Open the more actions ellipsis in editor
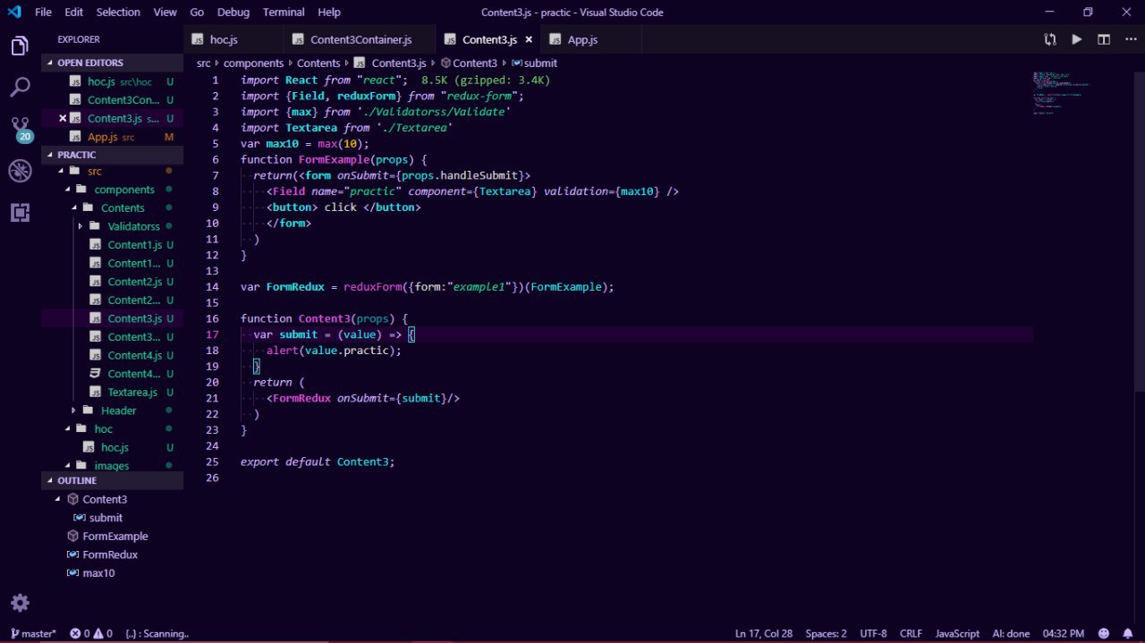This screenshot has width=1145, height=643. click(x=1129, y=39)
